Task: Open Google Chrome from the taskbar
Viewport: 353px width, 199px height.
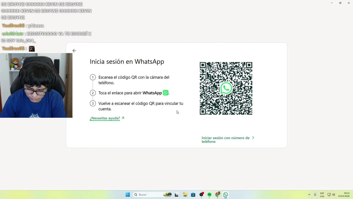Action: tap(218, 195)
